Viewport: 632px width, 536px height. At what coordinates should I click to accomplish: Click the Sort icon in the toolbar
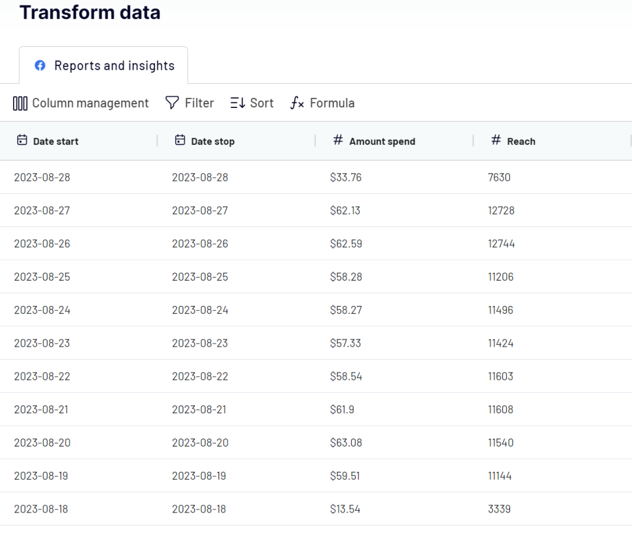click(x=238, y=103)
